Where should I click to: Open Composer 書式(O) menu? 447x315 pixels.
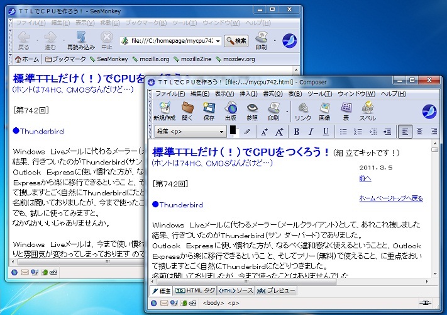point(272,94)
